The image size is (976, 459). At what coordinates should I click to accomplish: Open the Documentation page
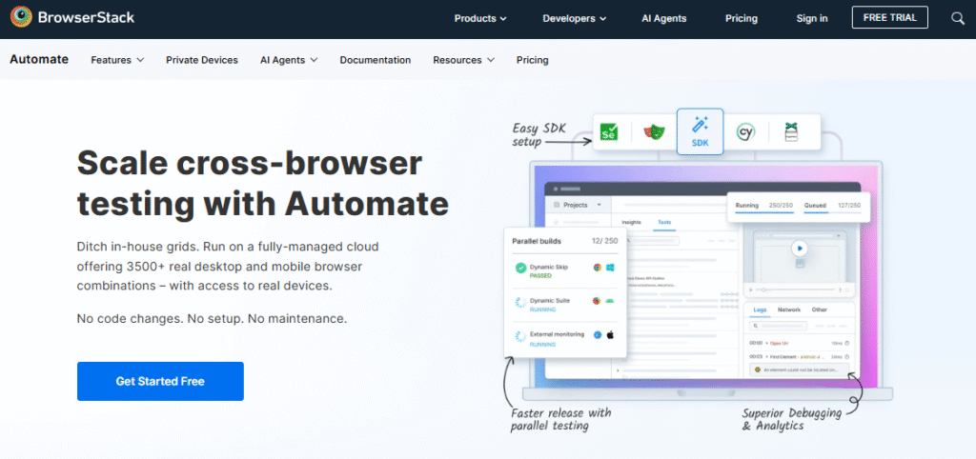(376, 60)
